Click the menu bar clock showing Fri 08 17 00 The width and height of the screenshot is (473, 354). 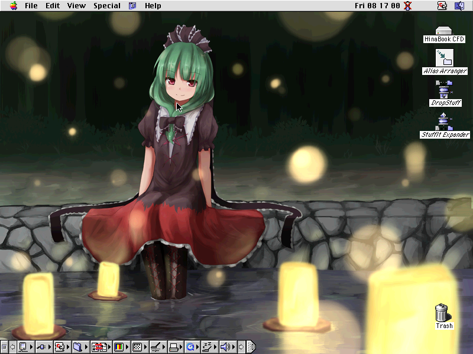pos(377,6)
